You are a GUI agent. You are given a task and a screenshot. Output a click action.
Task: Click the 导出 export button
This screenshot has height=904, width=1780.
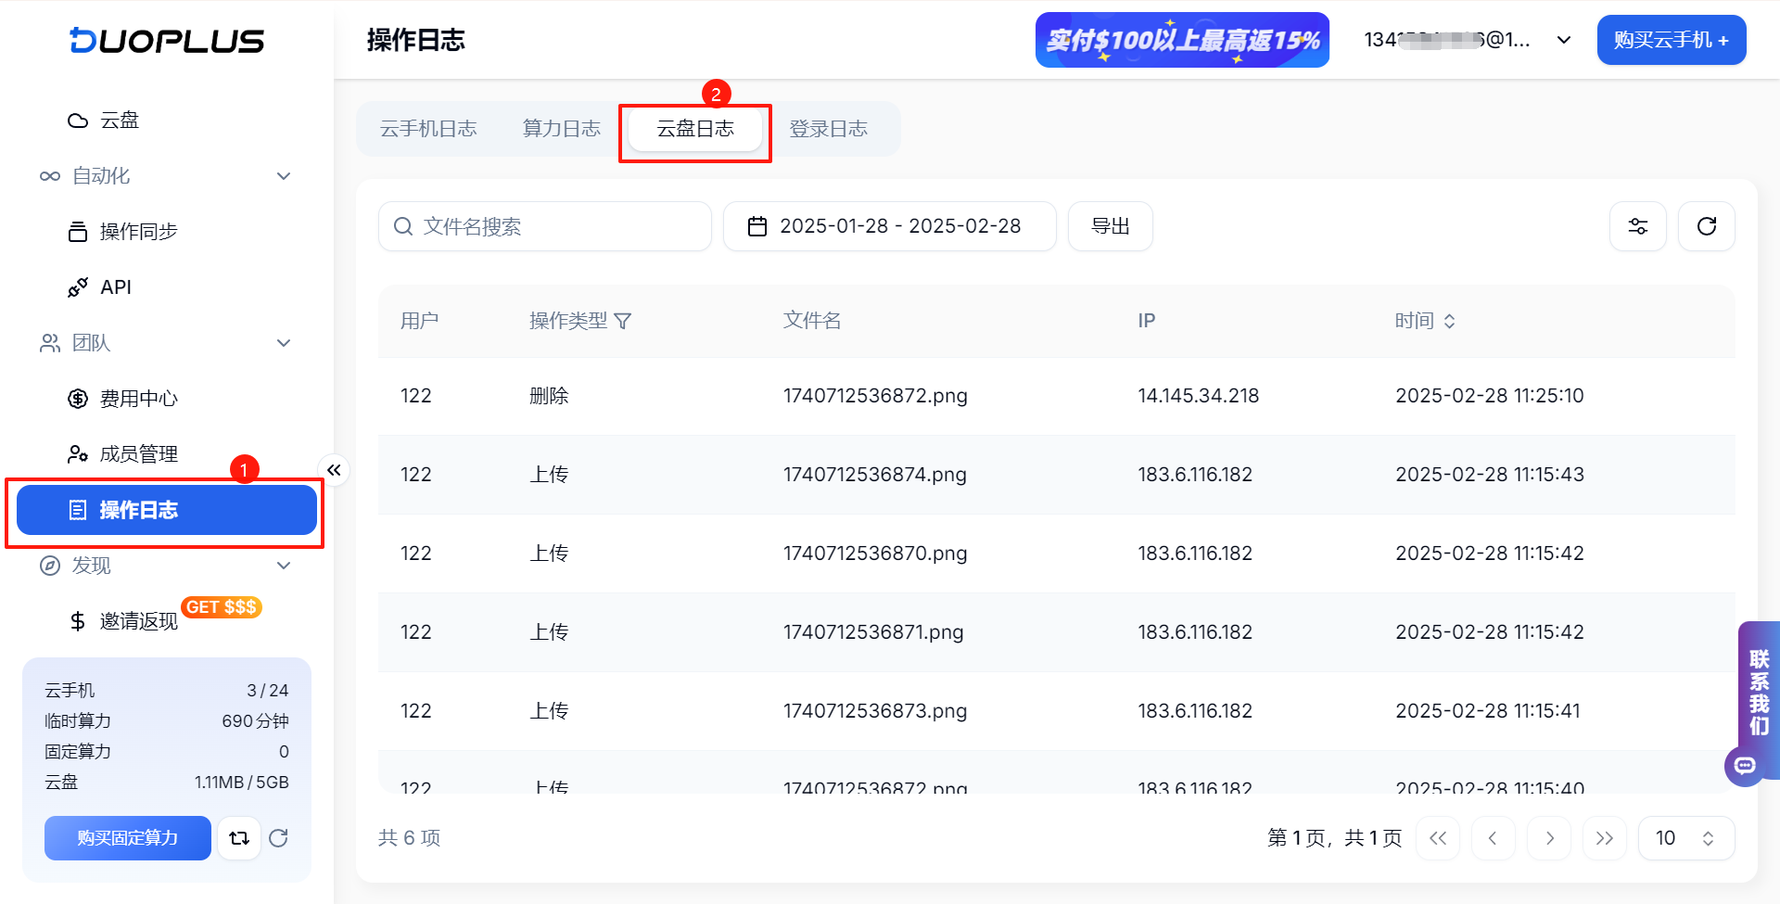click(1110, 226)
